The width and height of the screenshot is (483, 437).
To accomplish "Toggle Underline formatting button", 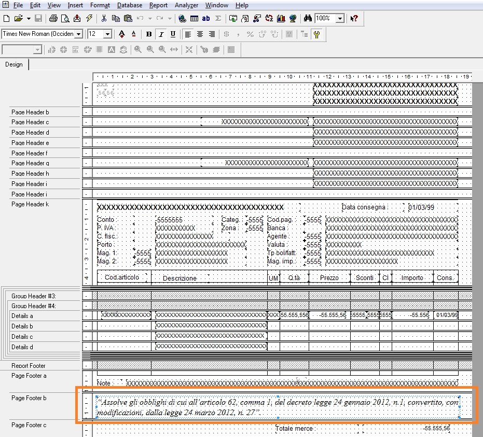I will tap(172, 34).
